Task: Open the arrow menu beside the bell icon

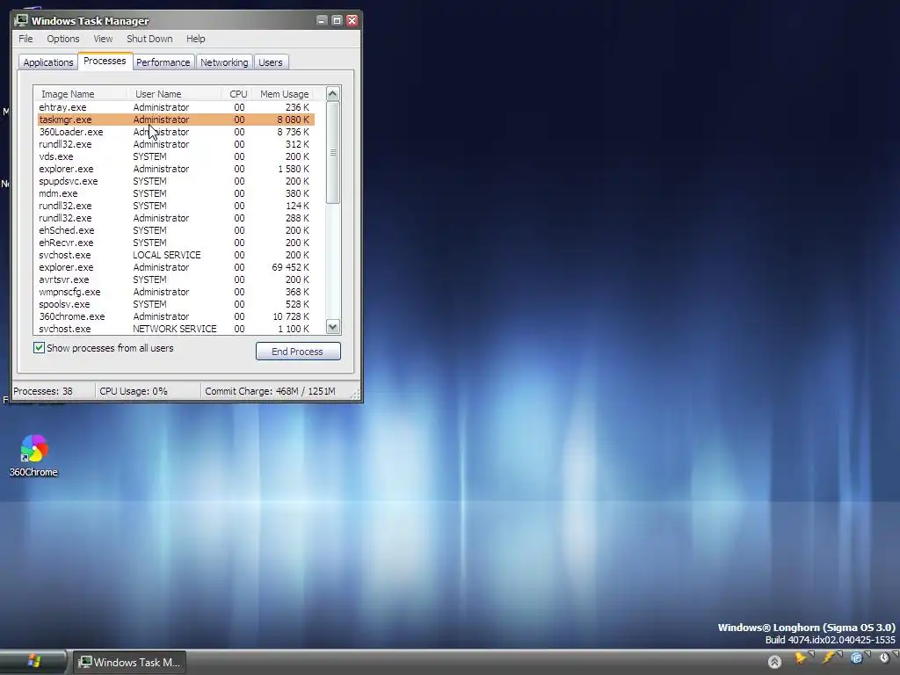Action: tap(811, 654)
